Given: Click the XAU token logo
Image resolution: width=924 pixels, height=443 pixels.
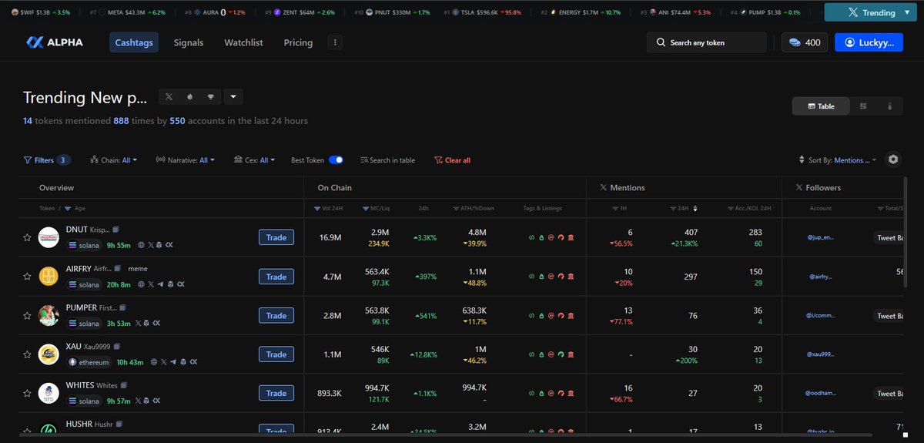Looking at the screenshot, I should coord(49,354).
